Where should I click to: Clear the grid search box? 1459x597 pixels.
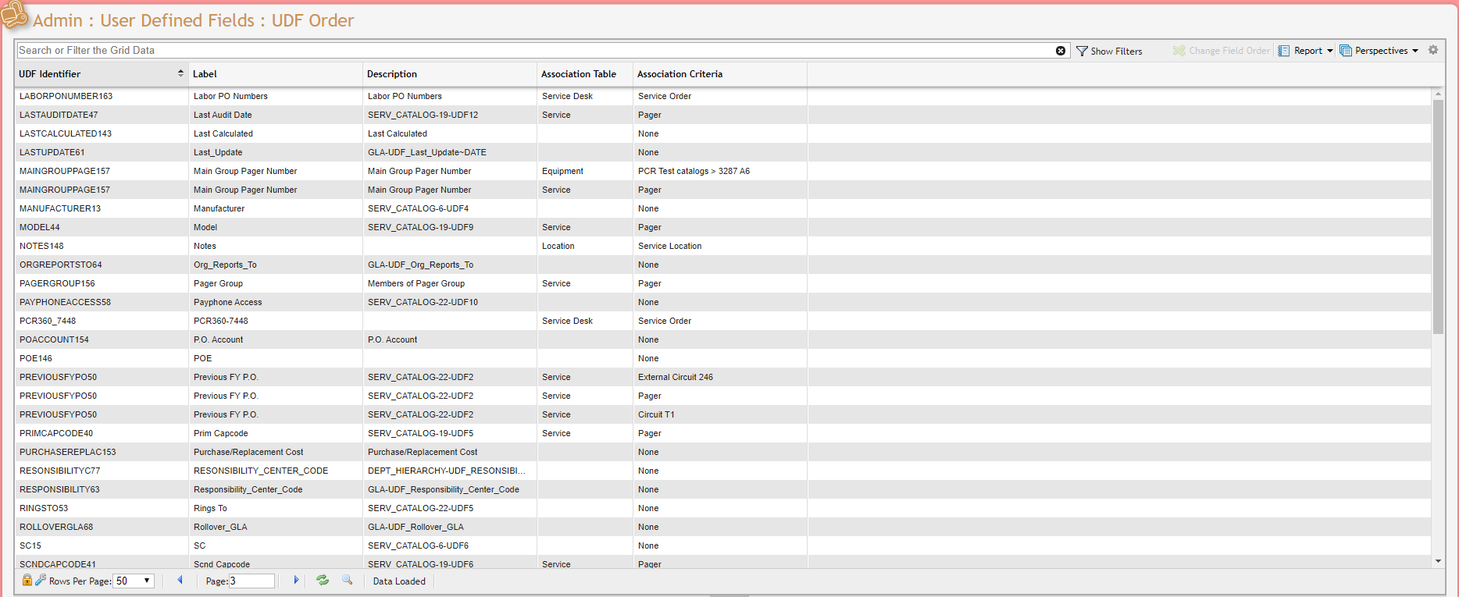tap(1060, 51)
